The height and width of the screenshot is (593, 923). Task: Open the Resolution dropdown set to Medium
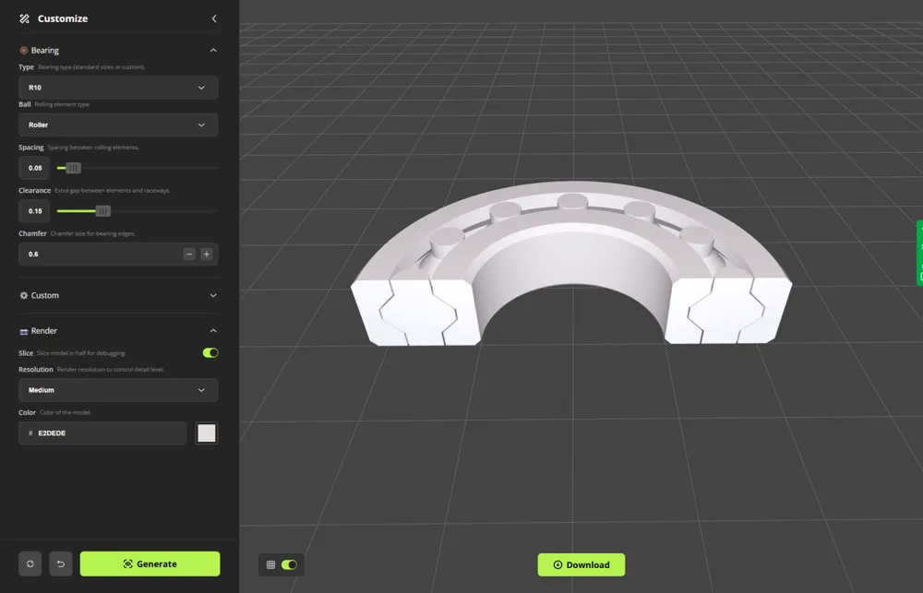tap(118, 390)
